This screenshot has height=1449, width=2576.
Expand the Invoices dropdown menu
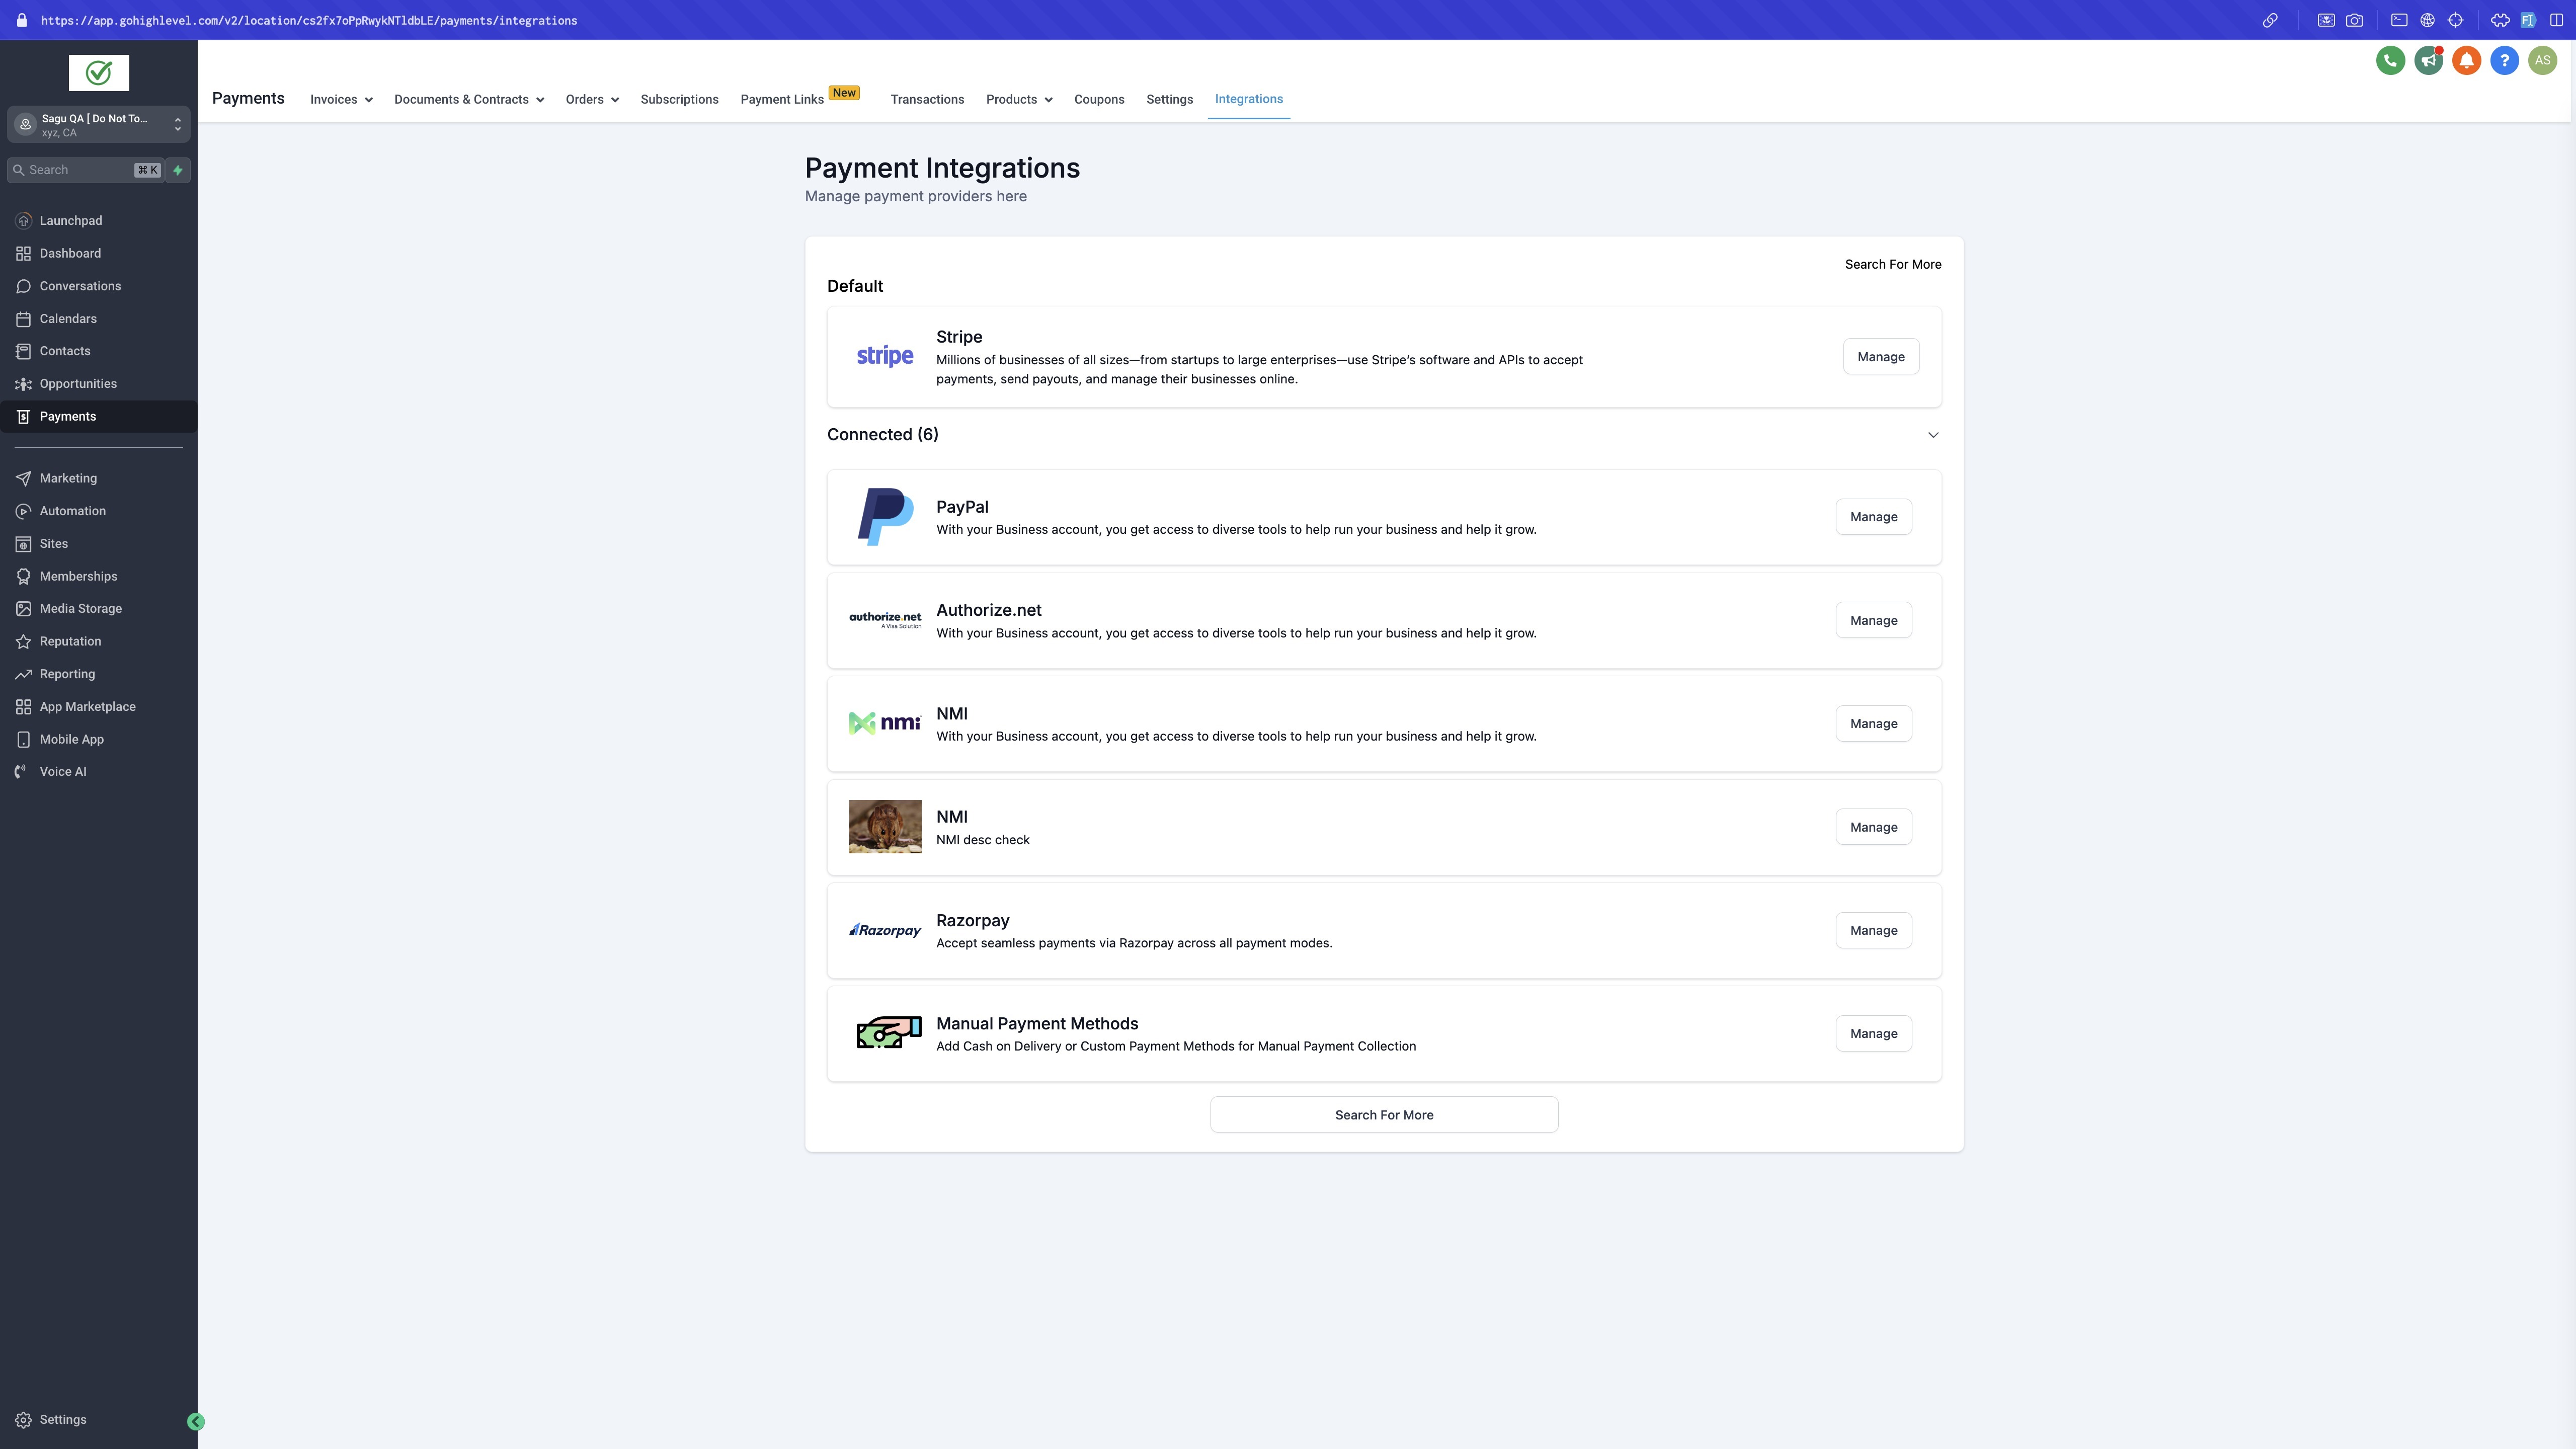[341, 100]
